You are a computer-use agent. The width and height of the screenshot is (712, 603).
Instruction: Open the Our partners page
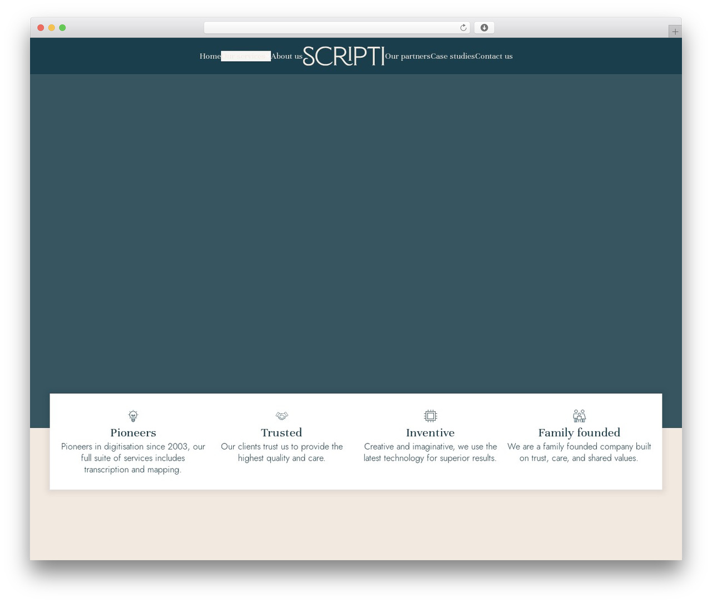click(x=408, y=56)
